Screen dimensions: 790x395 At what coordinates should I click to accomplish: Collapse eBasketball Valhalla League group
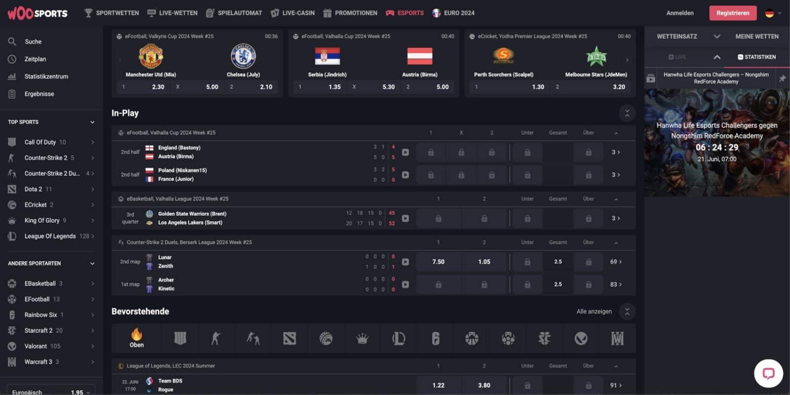coord(616,199)
